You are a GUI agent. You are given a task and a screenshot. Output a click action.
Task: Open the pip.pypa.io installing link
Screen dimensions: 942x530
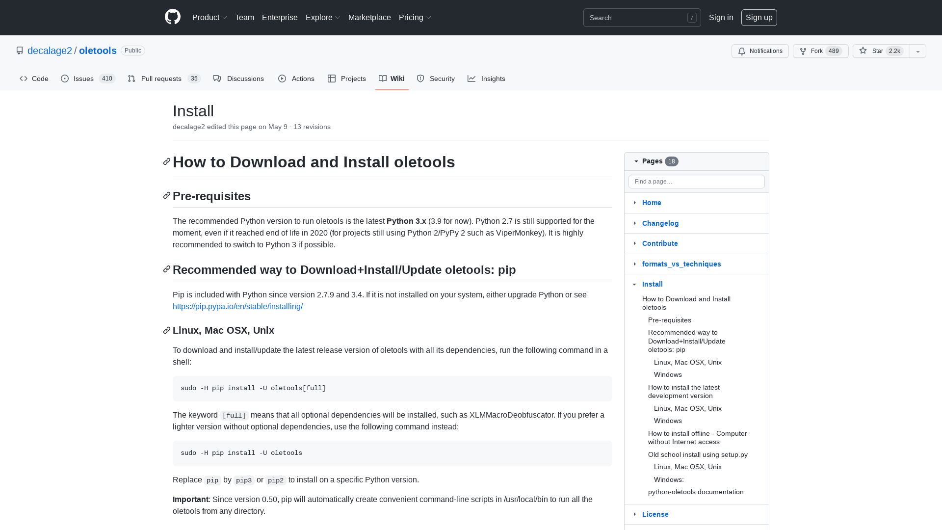coord(237,306)
